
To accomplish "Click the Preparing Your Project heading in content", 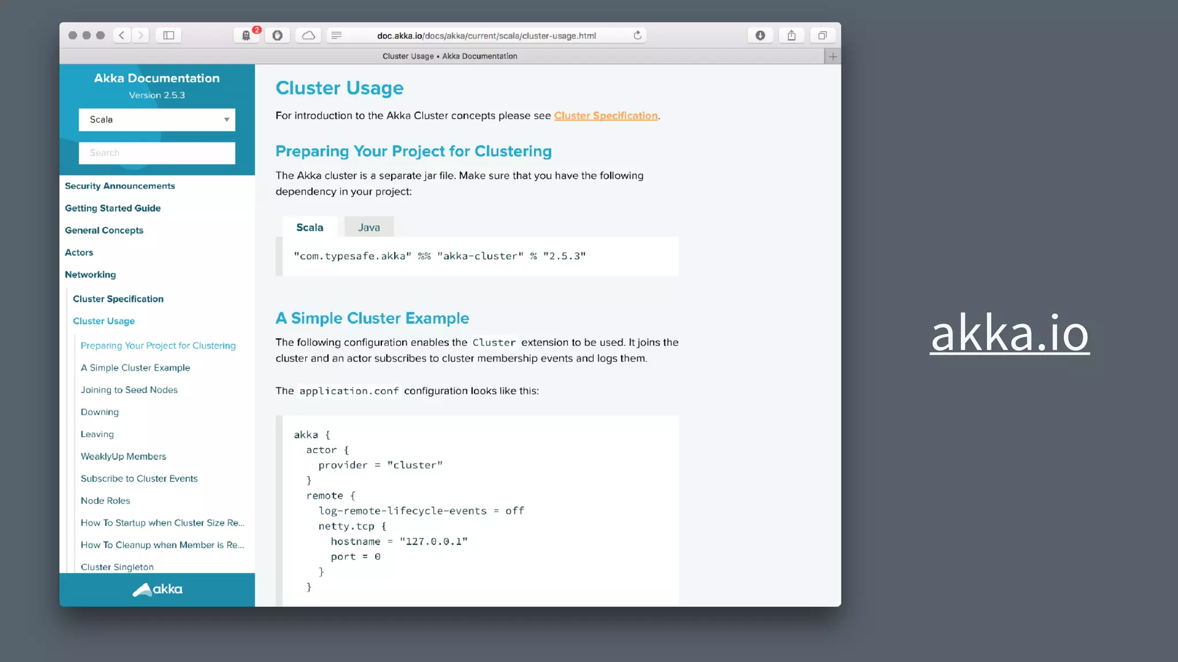I will 414,151.
